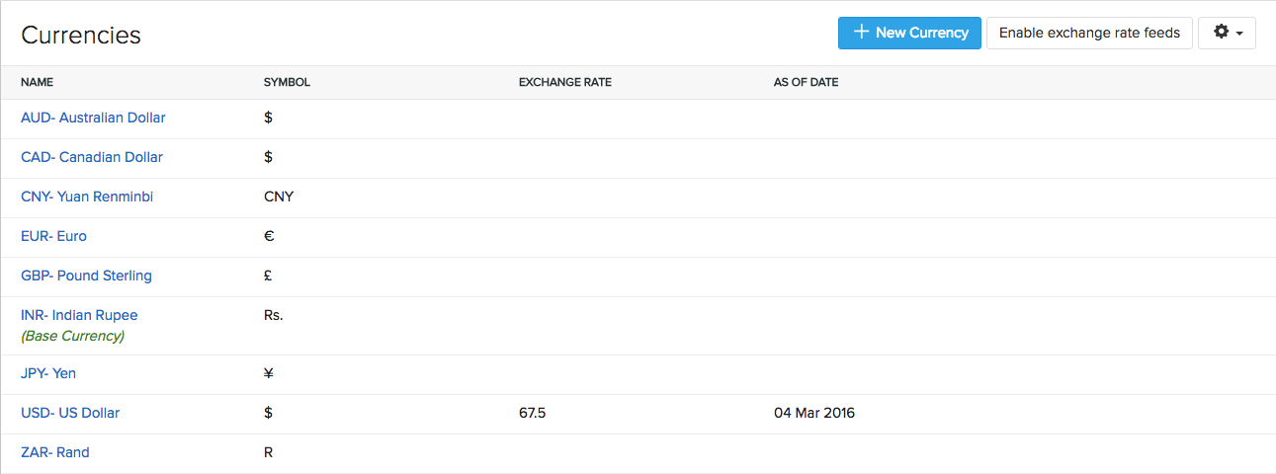
Task: Open the ZAR- Rand currency
Action: [x=55, y=452]
